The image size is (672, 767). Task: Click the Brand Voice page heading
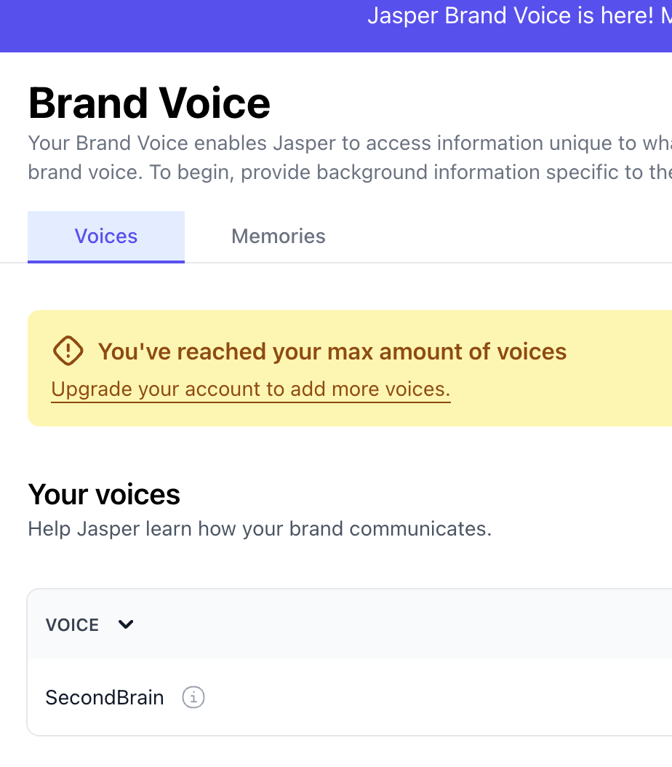point(149,103)
